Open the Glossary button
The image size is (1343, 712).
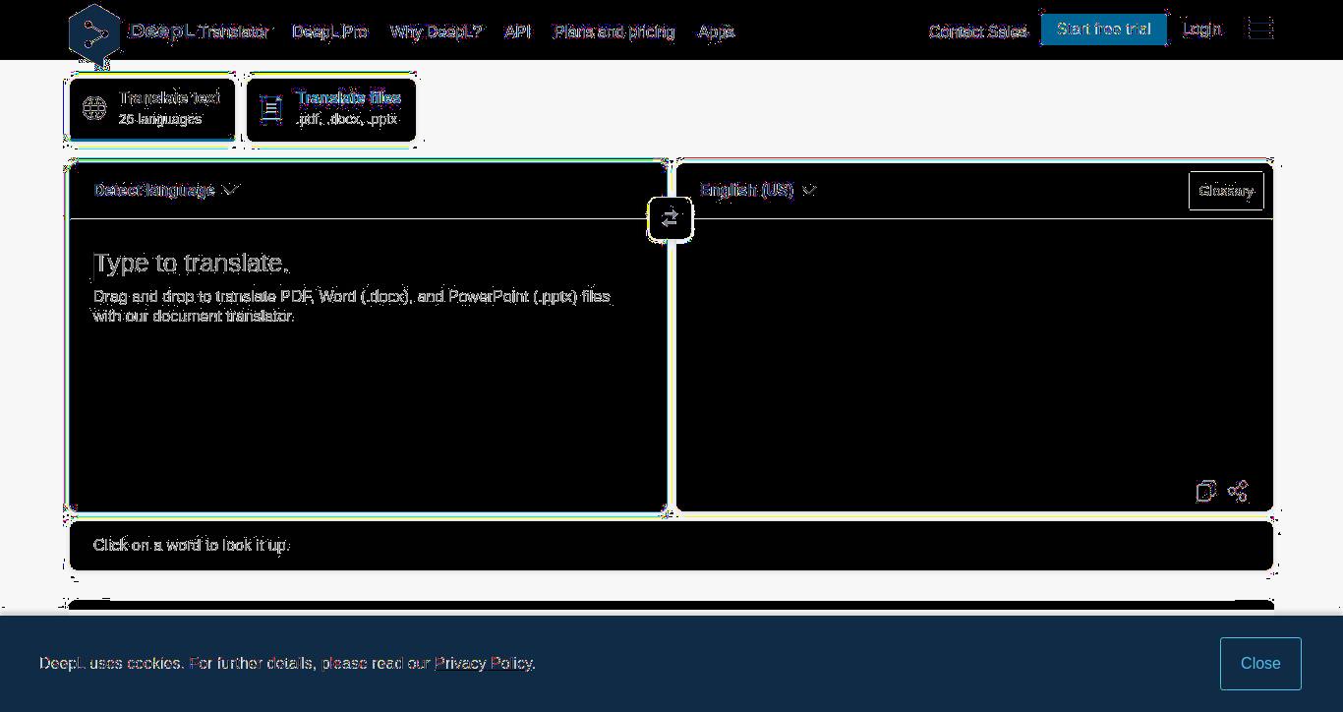[x=1226, y=191]
